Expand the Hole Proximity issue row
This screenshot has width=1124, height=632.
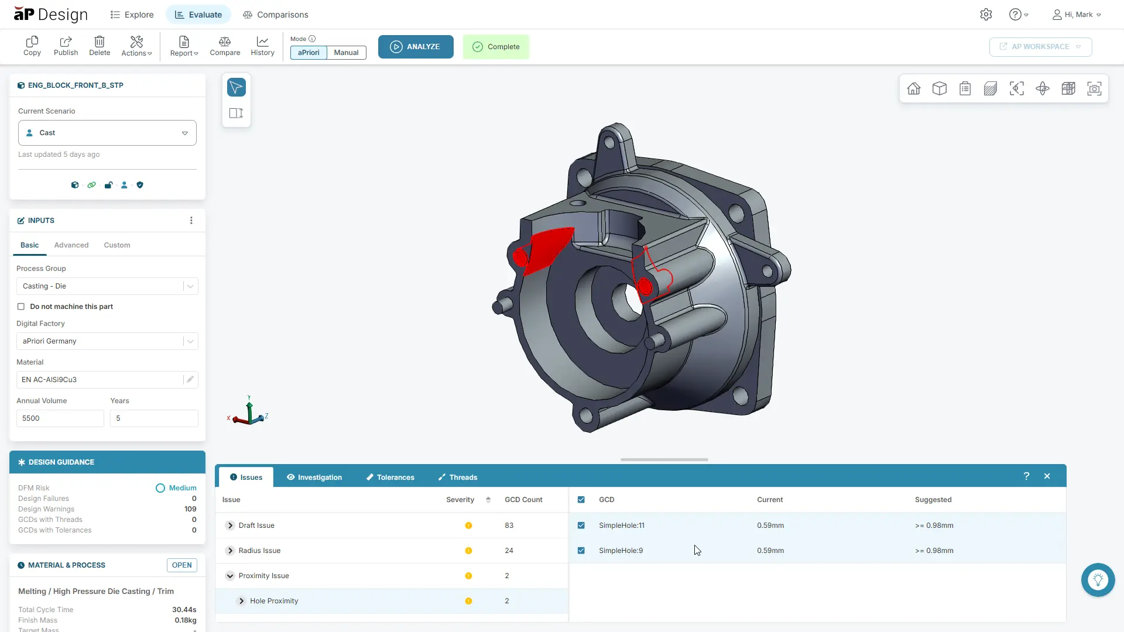241,600
